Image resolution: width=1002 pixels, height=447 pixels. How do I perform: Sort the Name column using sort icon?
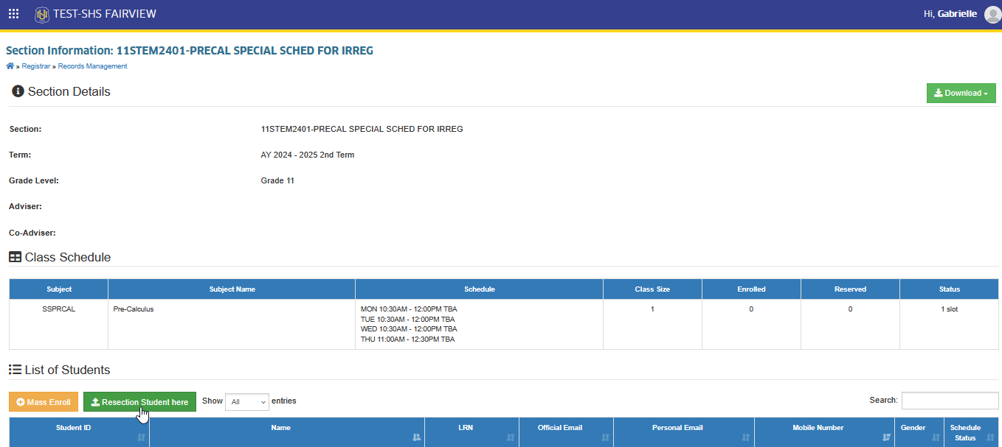tap(417, 437)
